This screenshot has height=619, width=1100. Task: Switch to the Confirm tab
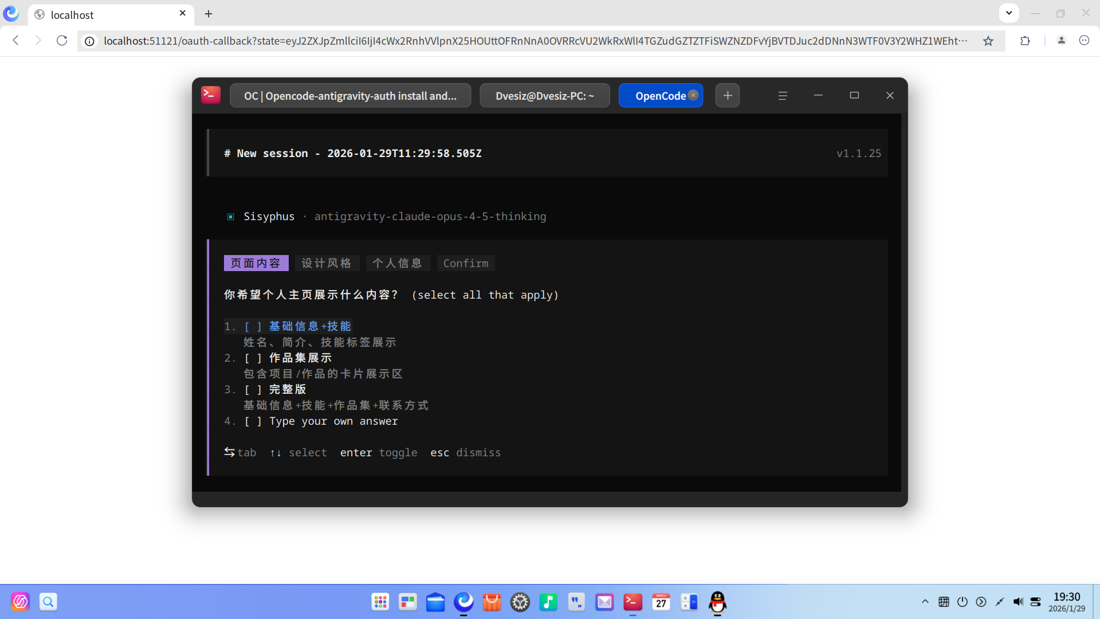[466, 263]
